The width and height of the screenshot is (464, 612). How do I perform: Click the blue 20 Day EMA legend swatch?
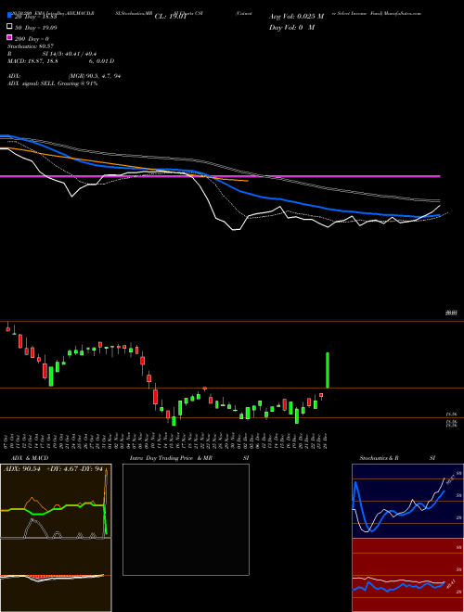click(10, 16)
